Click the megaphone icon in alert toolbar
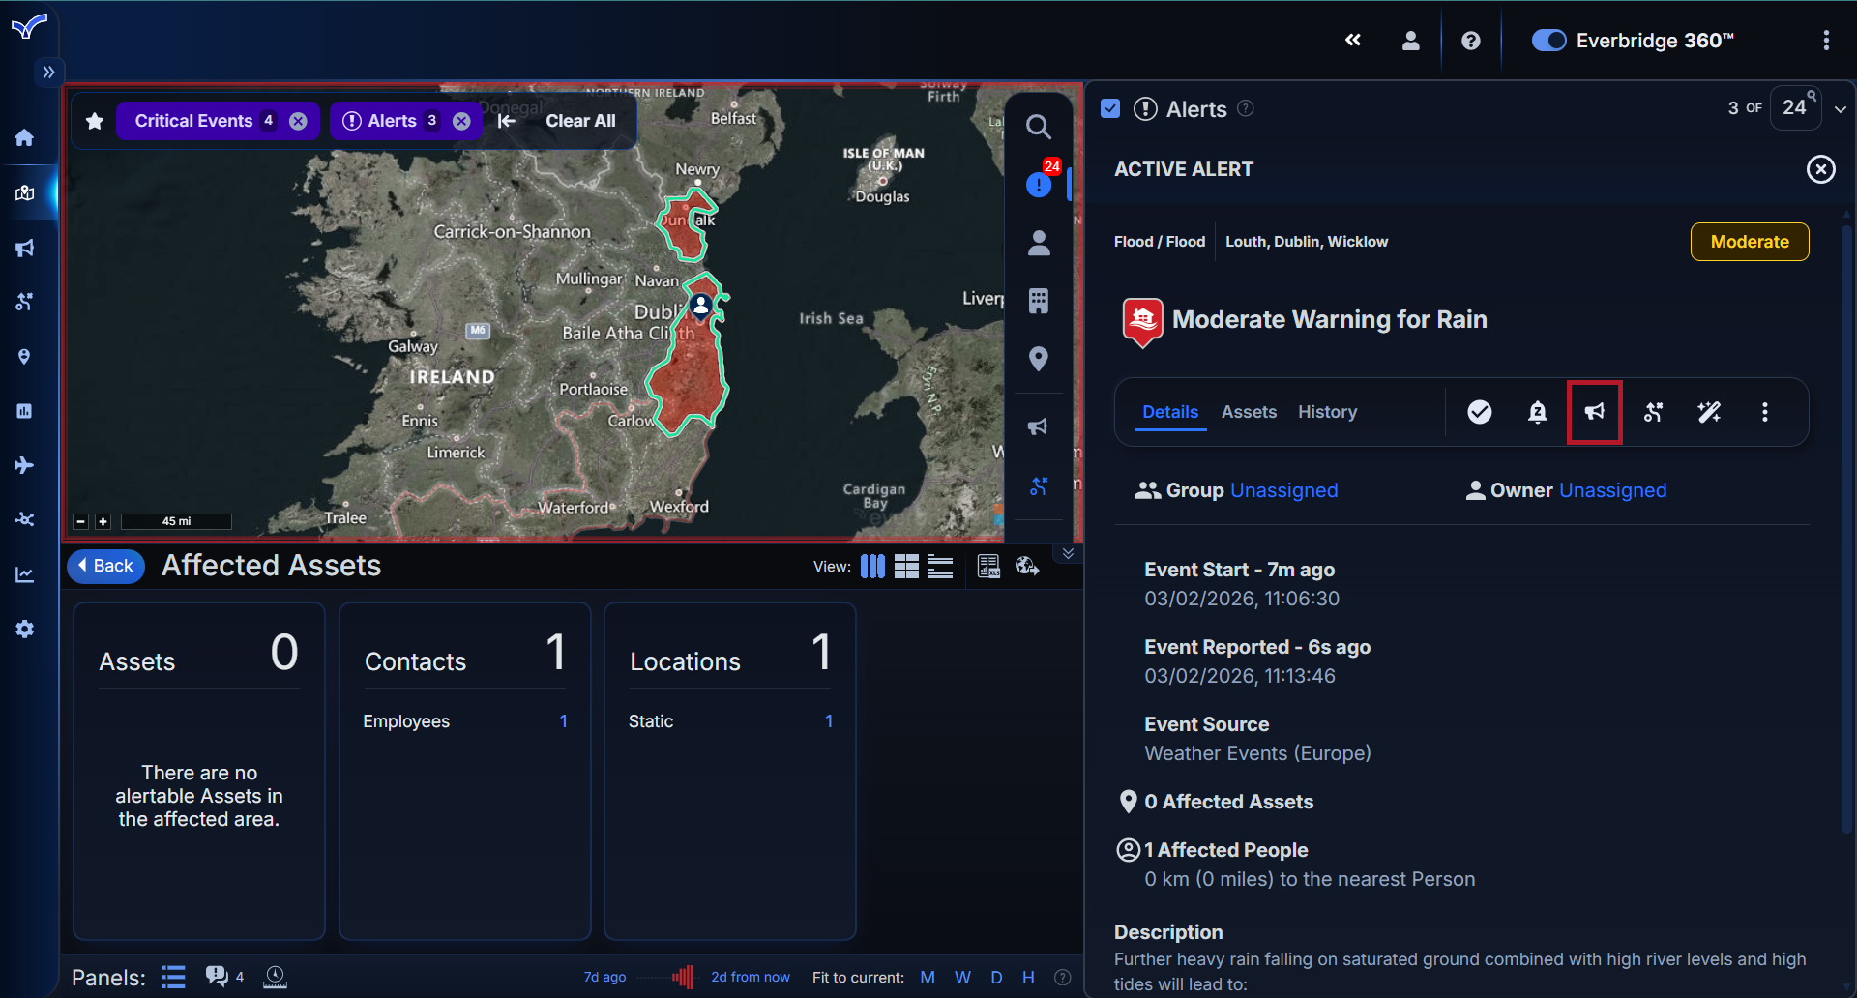 pos(1594,412)
